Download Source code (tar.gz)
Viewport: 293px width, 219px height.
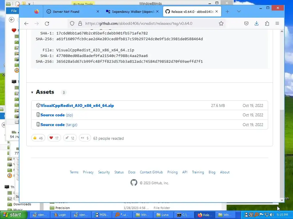click(x=59, y=125)
